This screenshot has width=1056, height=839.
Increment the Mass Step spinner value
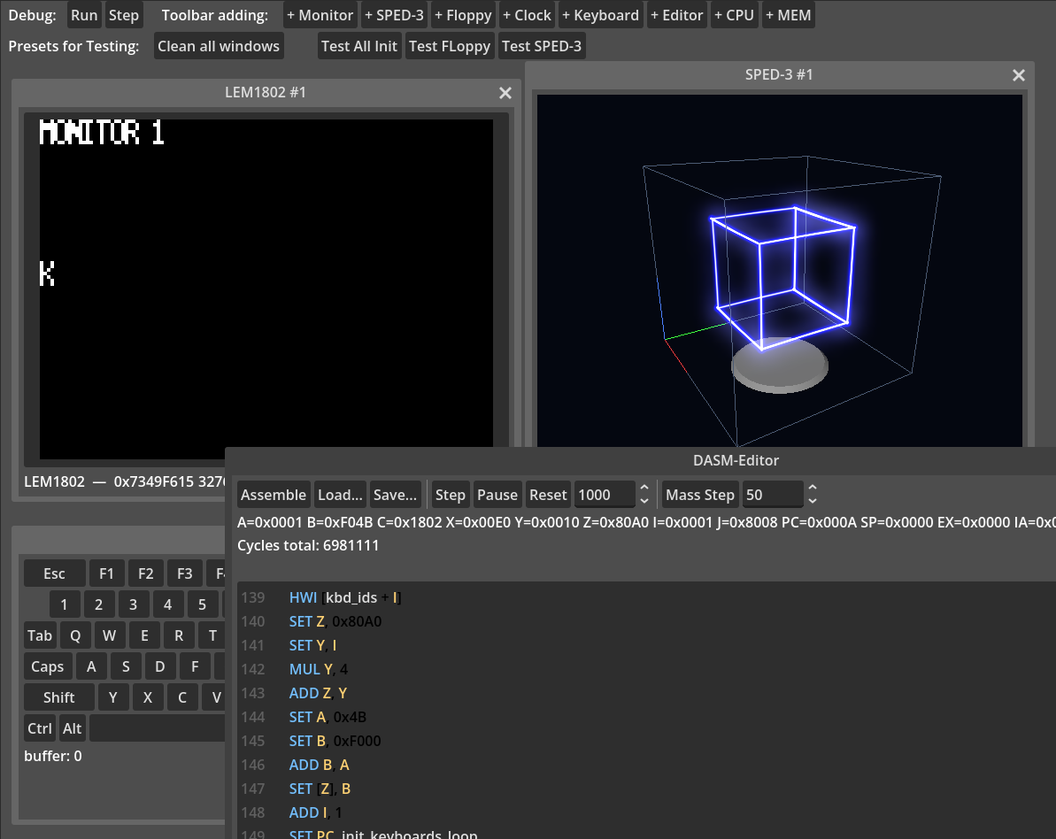pos(813,489)
